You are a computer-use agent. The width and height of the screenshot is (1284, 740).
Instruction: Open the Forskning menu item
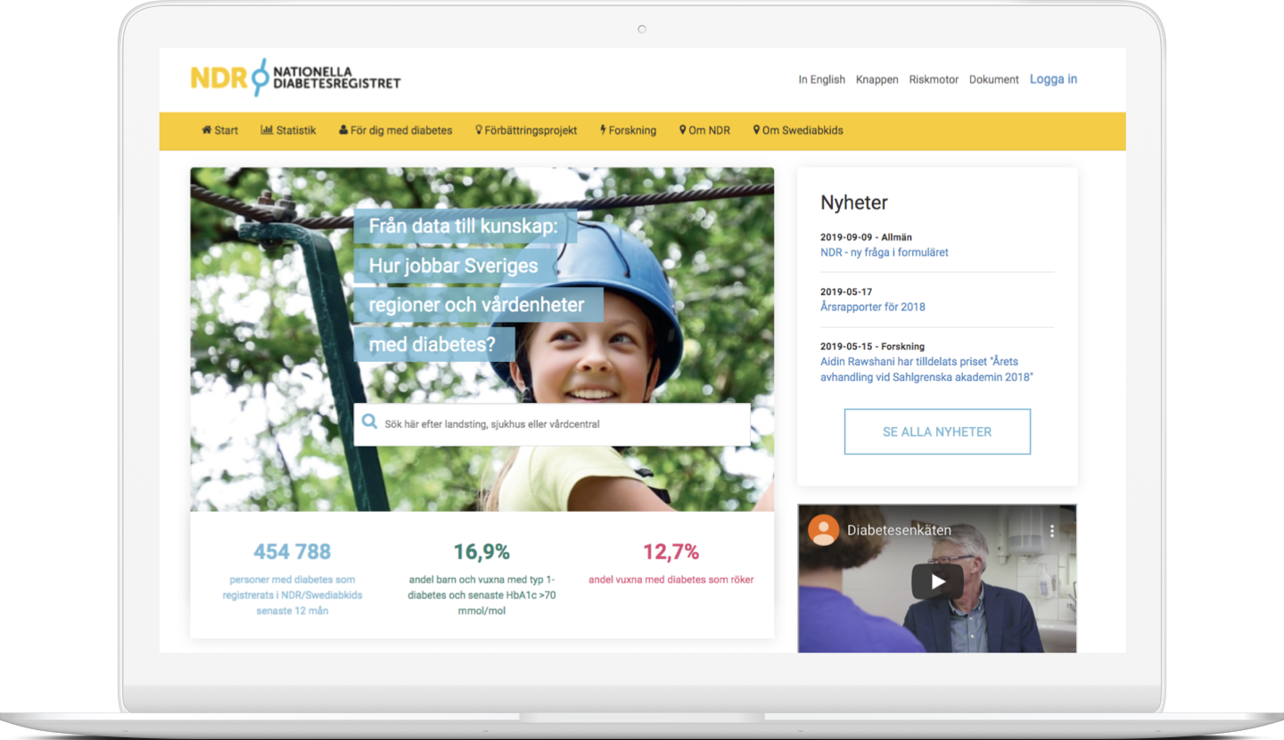click(628, 130)
